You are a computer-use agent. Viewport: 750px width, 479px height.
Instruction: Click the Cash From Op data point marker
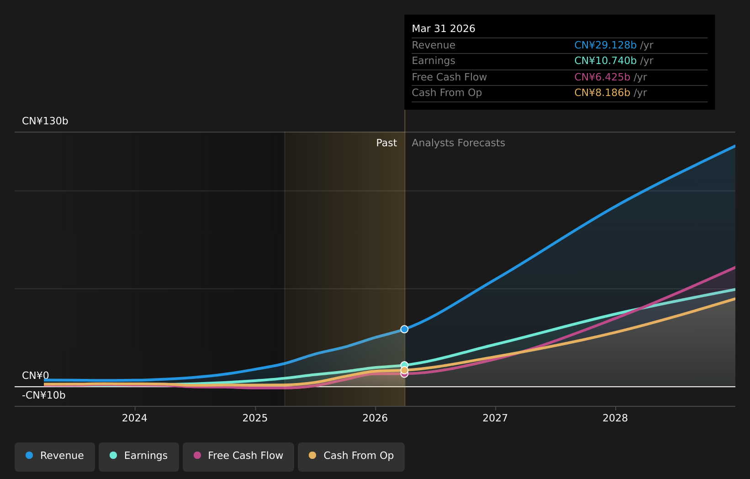pos(404,370)
